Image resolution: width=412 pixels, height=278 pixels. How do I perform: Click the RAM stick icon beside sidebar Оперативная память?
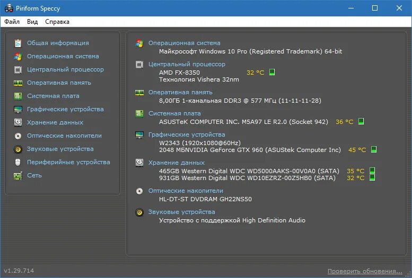[18, 83]
